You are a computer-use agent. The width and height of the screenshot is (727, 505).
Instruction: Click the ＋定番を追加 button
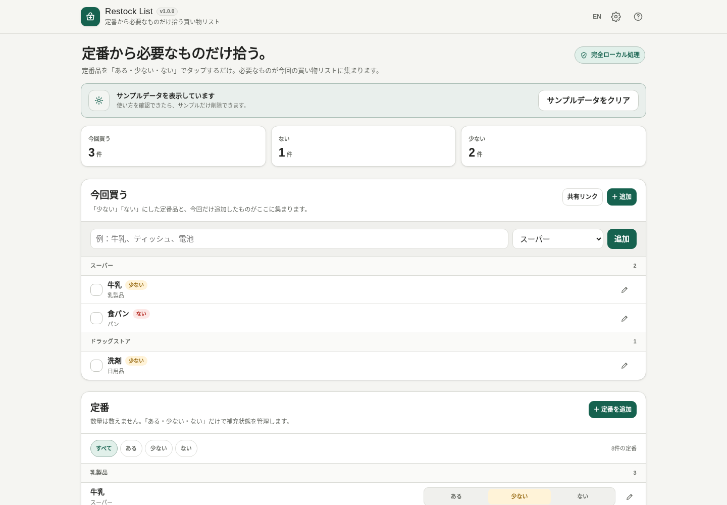612,410
